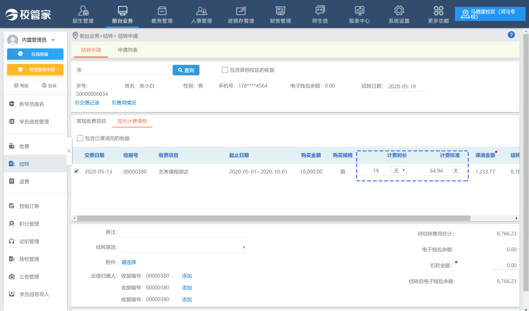Uncheck the receipt 00000380 row checkbox

76,171
